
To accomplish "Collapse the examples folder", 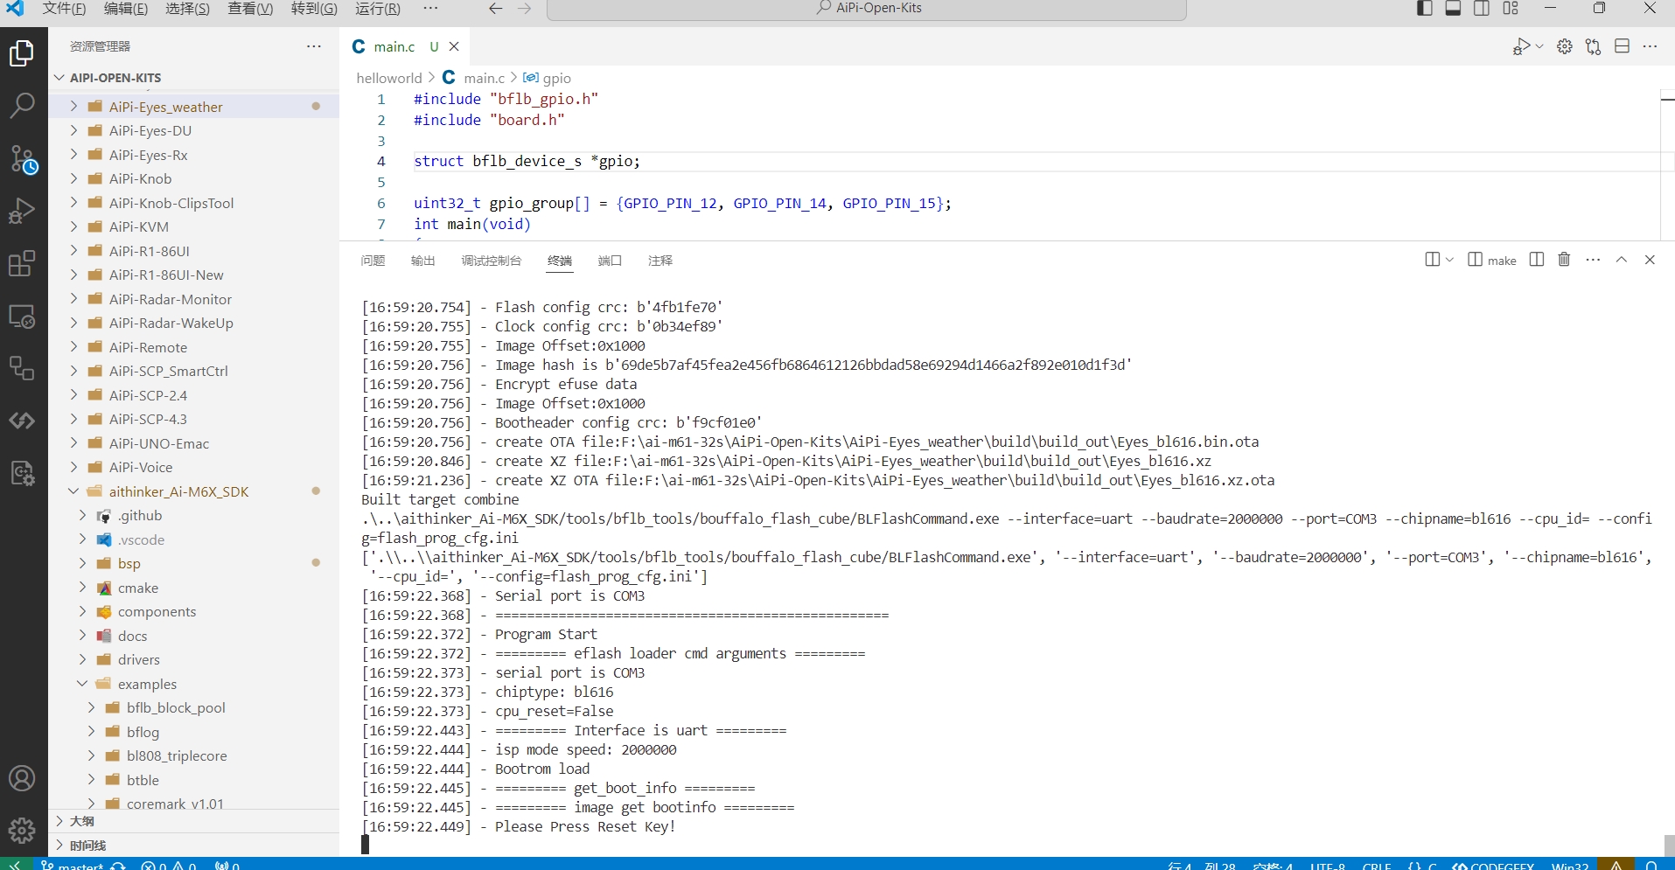I will 82,684.
